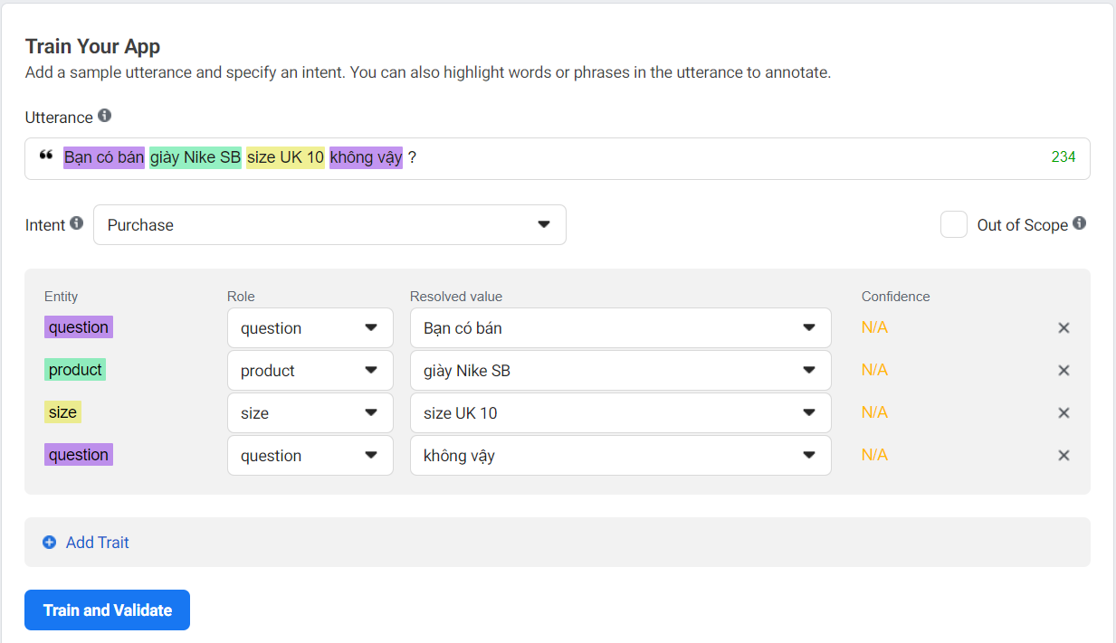Open the Intent dropdown showing Purchase
This screenshot has height=643, width=1116.
tap(329, 225)
